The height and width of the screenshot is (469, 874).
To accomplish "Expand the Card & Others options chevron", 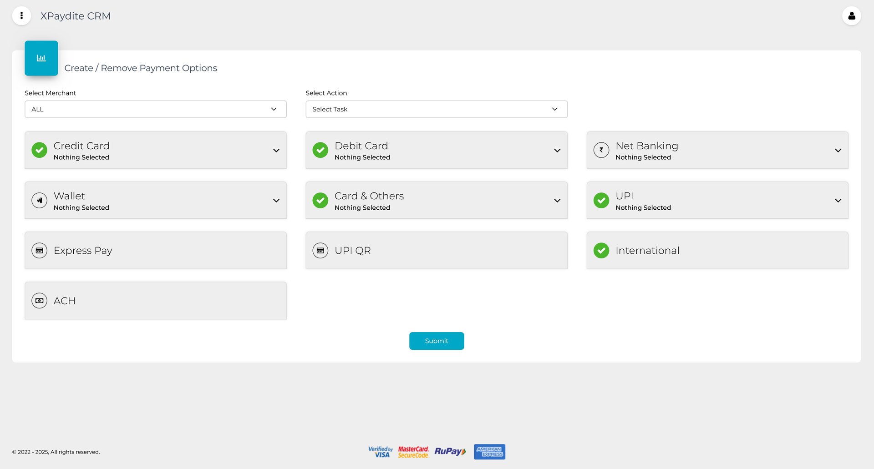I will click(x=557, y=200).
